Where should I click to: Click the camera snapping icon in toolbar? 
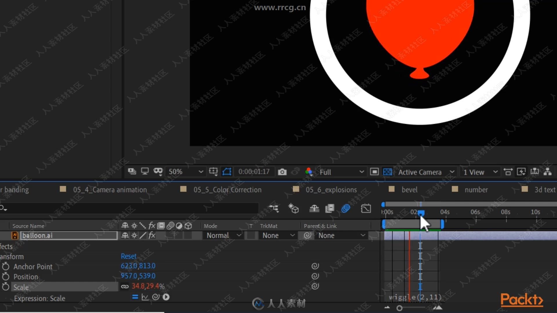point(282,172)
